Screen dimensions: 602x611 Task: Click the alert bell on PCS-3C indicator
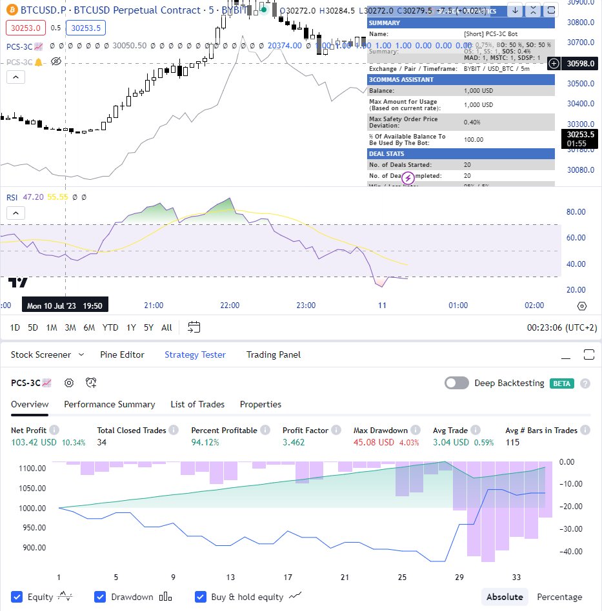click(38, 63)
